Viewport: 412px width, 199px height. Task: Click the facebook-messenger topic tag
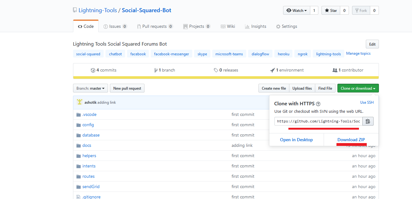point(171,54)
